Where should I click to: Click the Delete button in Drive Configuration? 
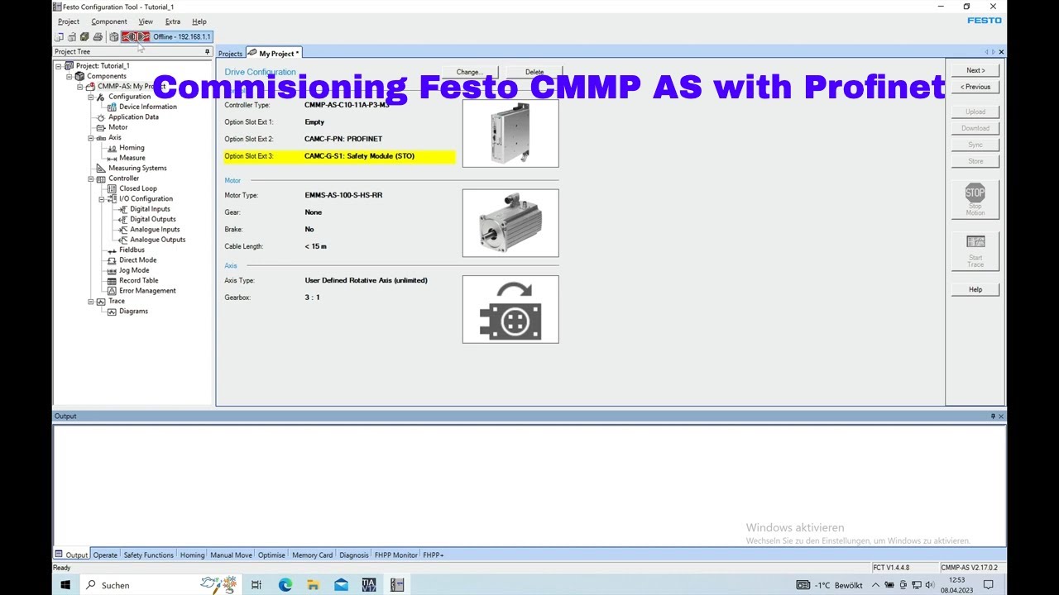[534, 72]
